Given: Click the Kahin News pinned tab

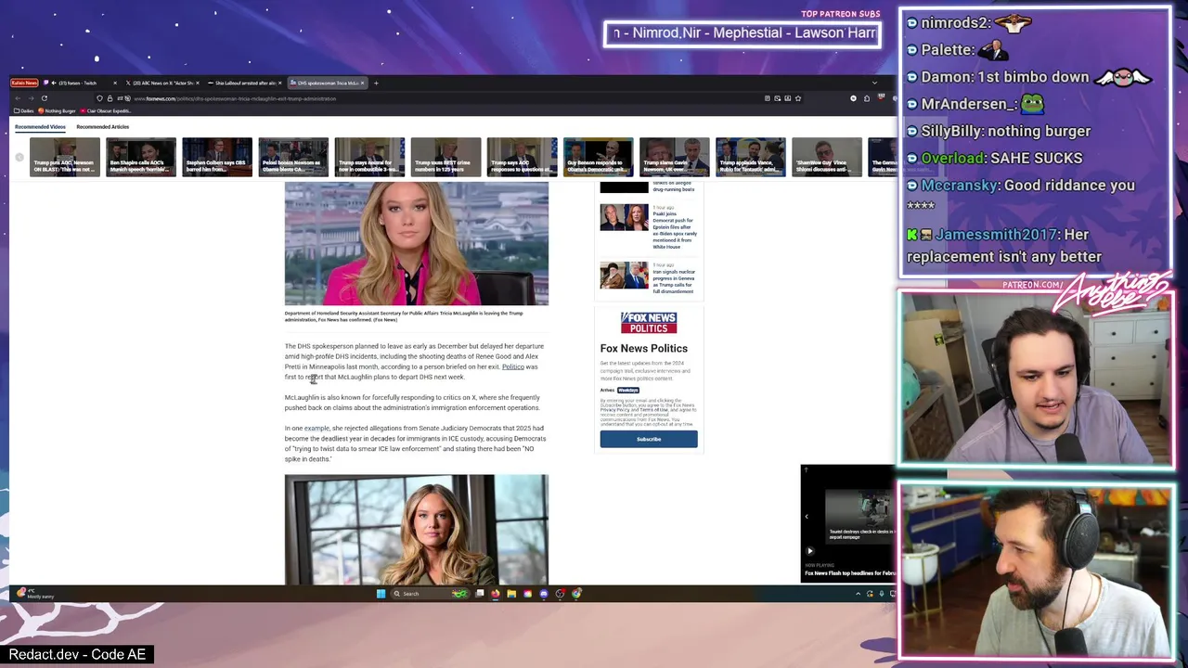Looking at the screenshot, I should click(24, 83).
